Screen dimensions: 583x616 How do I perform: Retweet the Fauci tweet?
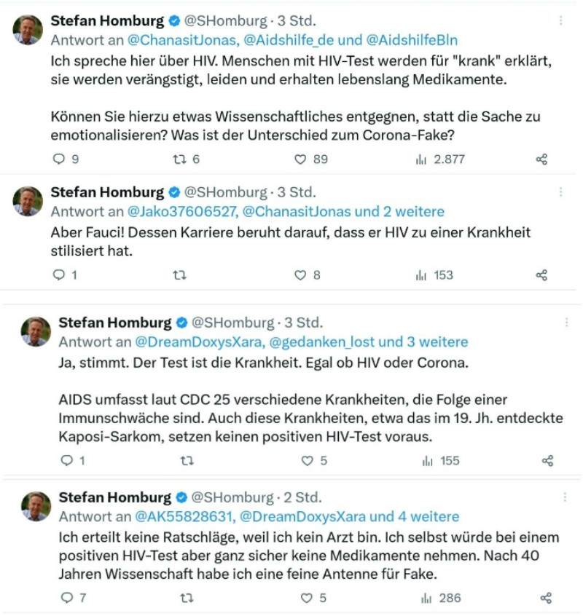click(x=179, y=275)
